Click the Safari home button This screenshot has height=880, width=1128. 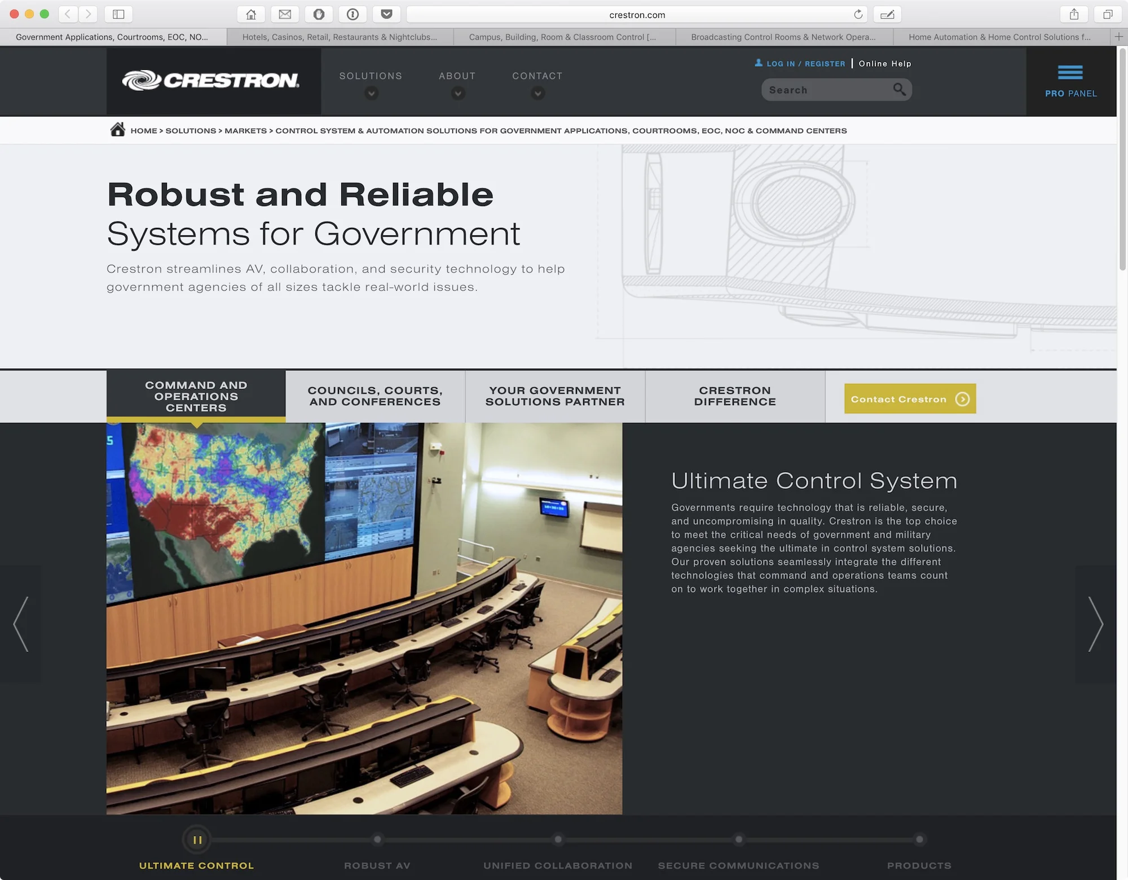click(251, 14)
